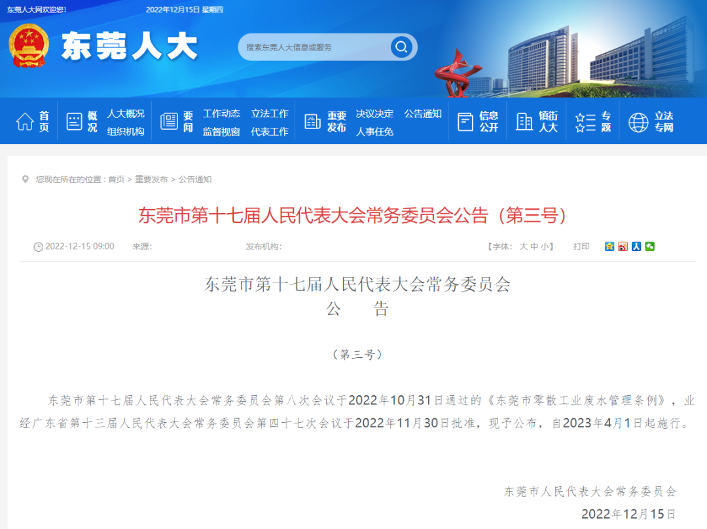Go to 信息公开 section

[x=488, y=122]
